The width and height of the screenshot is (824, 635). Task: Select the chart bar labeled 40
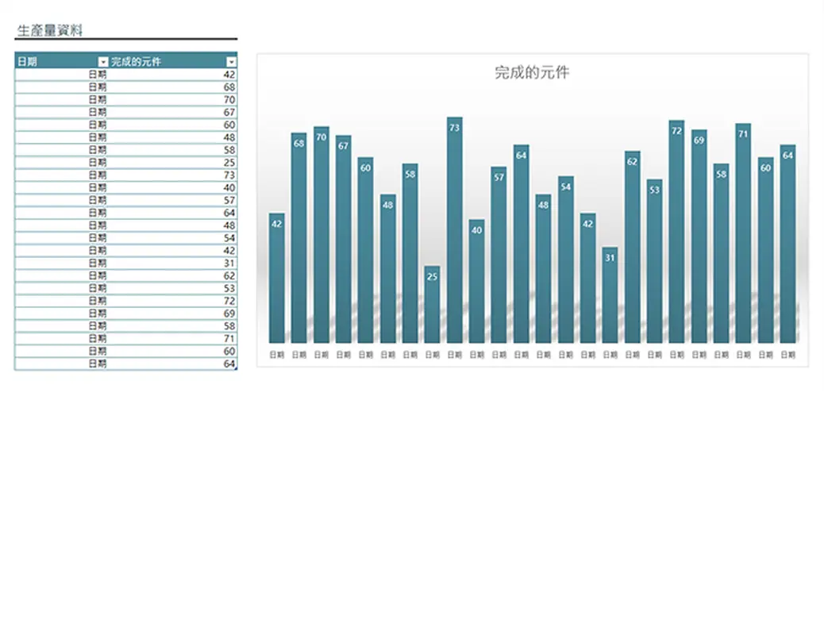[476, 282]
